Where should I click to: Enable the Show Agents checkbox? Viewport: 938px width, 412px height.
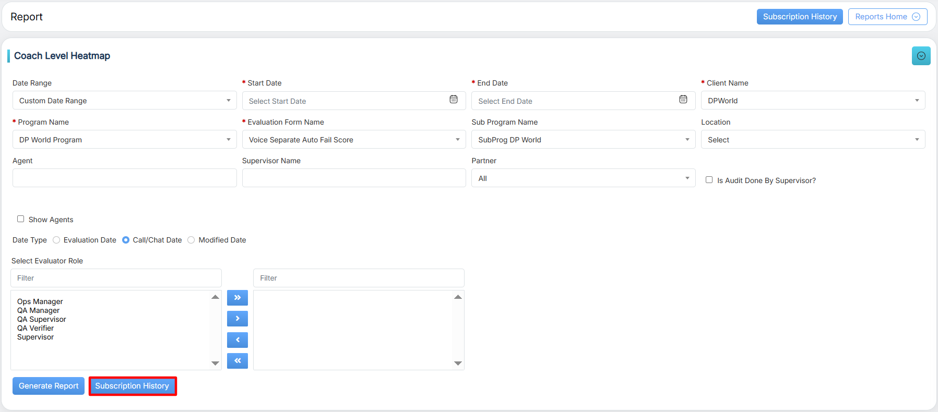(21, 219)
